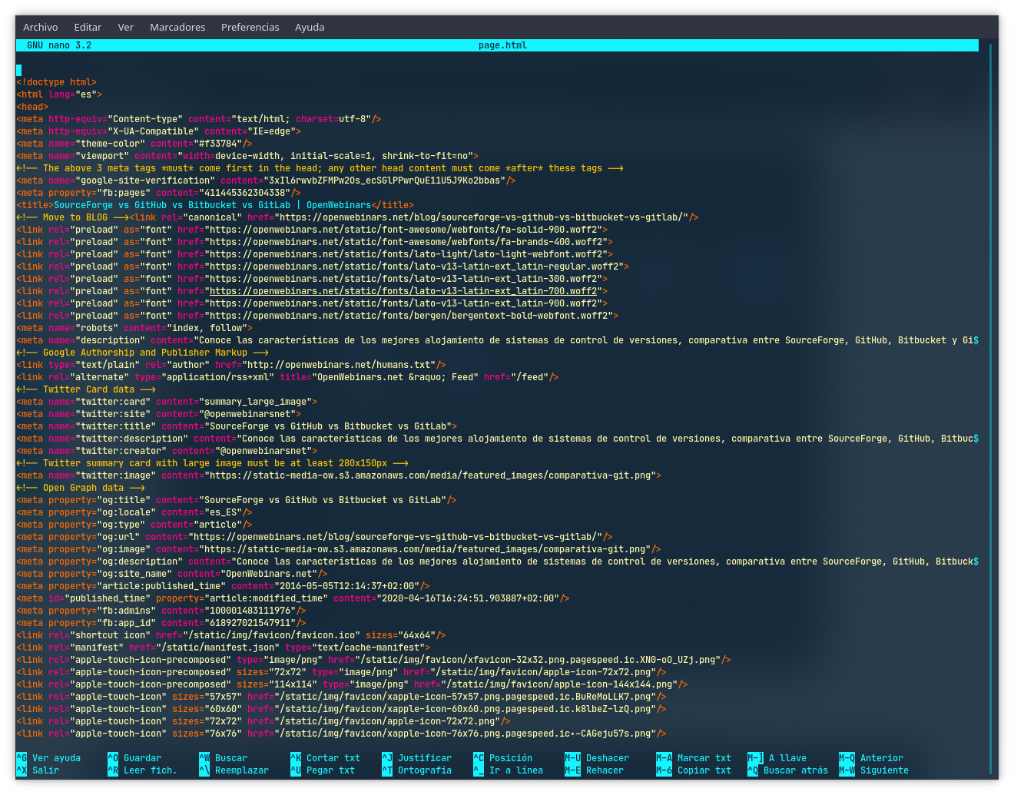The image size is (1014, 795).
Task: Click the title tag SourceForge vs GitHub line
Action: click(x=215, y=205)
